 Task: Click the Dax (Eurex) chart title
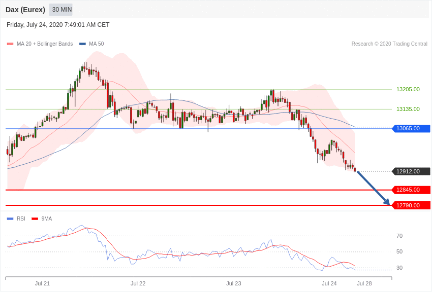click(x=25, y=10)
